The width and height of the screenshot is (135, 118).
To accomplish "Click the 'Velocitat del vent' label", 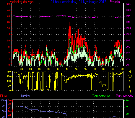I will [x=22, y=1].
